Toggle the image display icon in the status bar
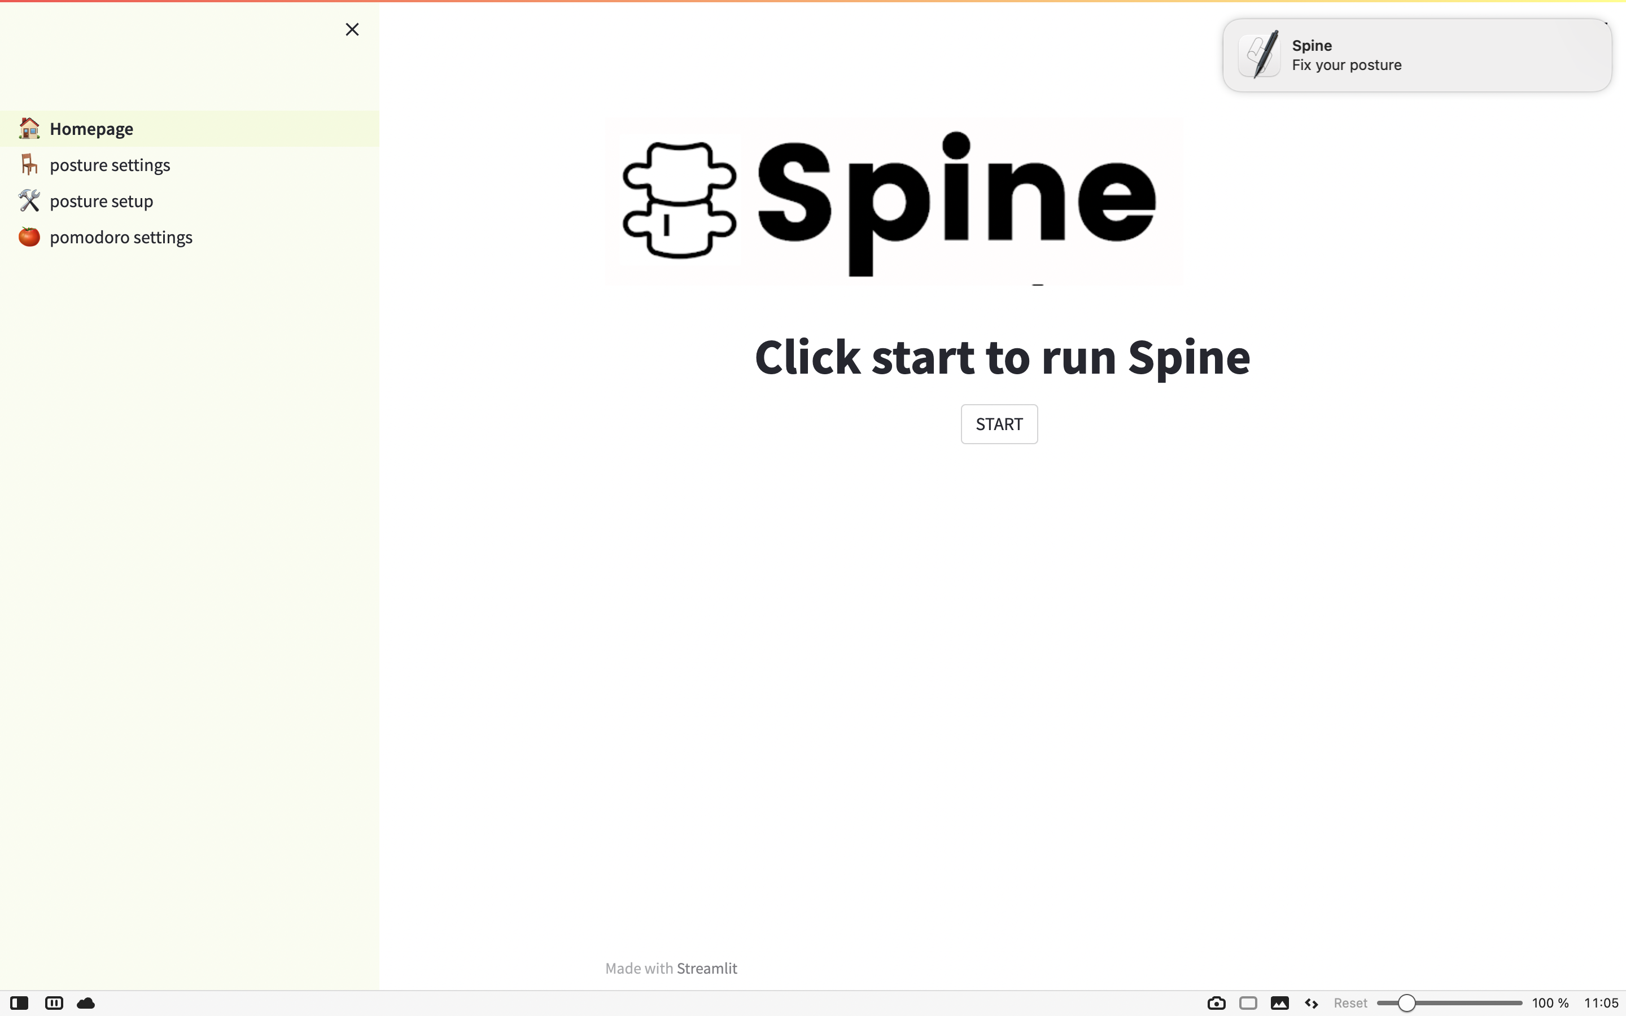1626x1016 pixels. [x=1279, y=1003]
